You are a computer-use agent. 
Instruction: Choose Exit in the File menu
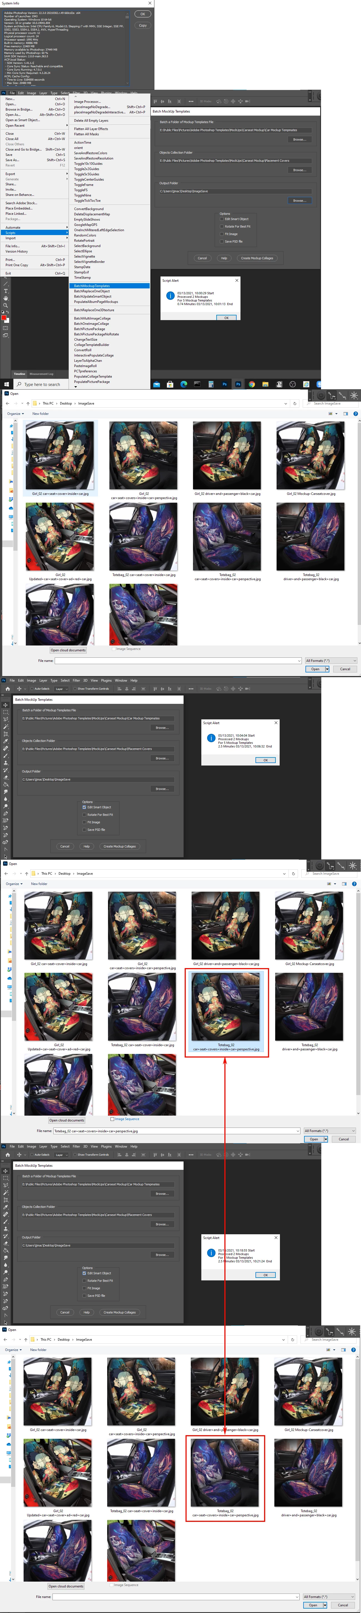35,273
